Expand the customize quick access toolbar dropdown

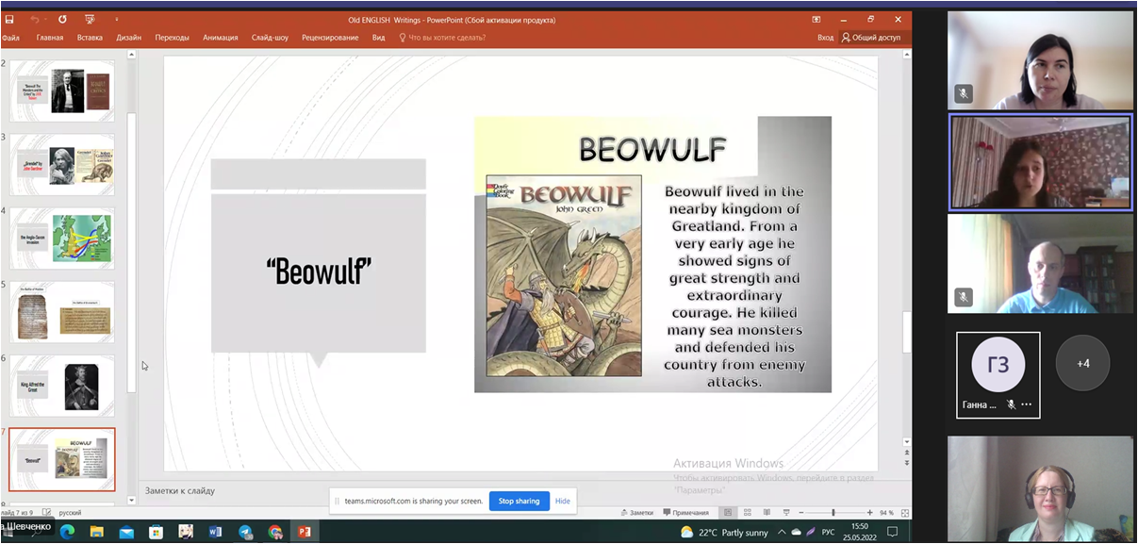click(117, 19)
